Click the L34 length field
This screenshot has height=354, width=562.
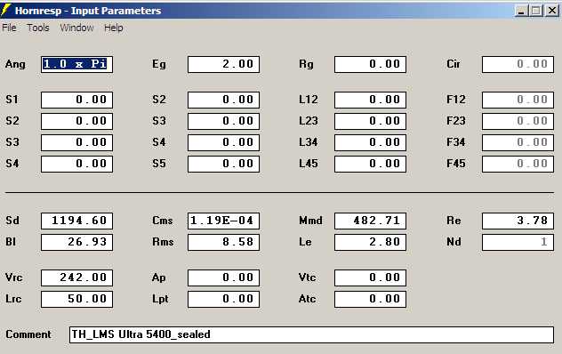[370, 142]
